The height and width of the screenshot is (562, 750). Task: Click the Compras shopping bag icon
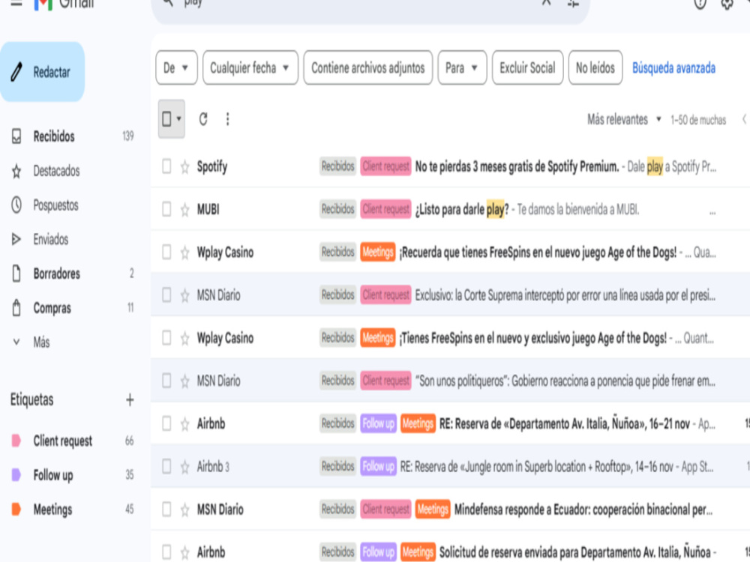(x=16, y=308)
